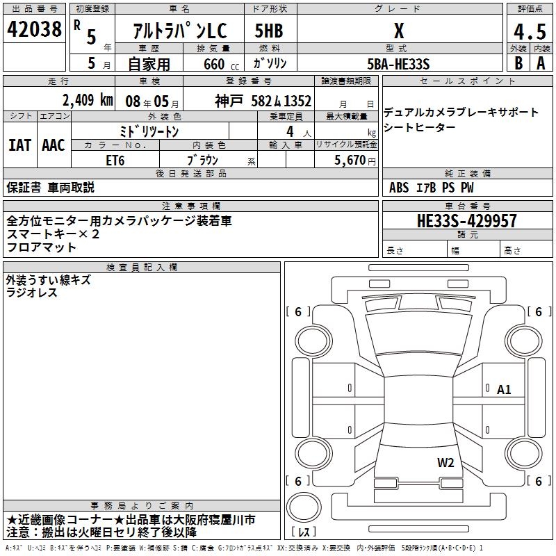556x556 pixels.
Task: Select the car roof panel on the diagram
Action: pos(419,400)
